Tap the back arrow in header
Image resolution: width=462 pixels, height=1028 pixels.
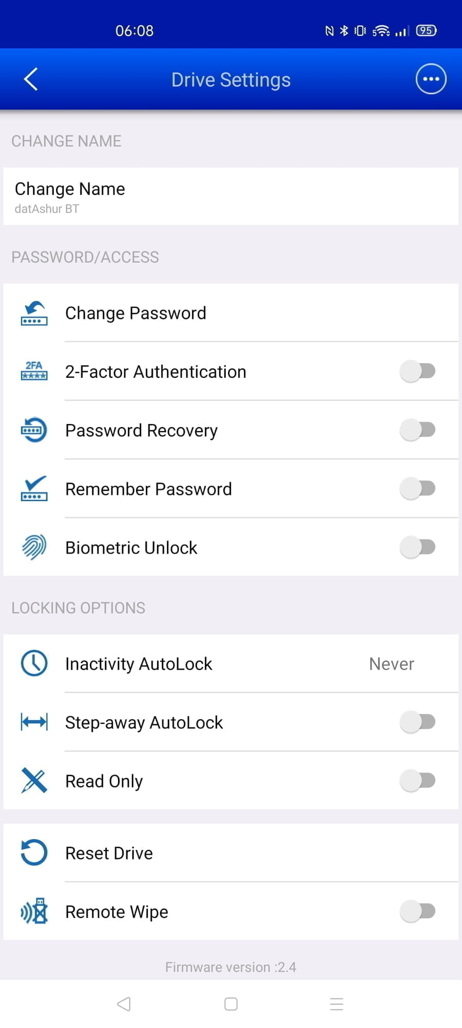coord(31,79)
